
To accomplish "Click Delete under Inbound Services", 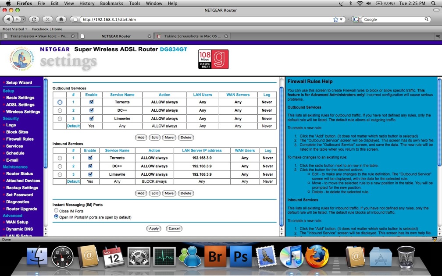I will (x=186, y=193).
